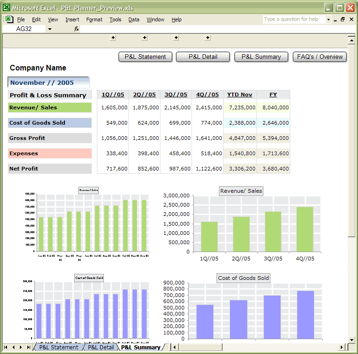Go to next sheet tab arrow
The width and height of the screenshot is (358, 354).
pyautogui.click(x=21, y=347)
